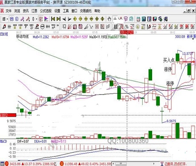Click the save floppy disk icon
This screenshot has width=196, height=166.
[x=155, y=19]
